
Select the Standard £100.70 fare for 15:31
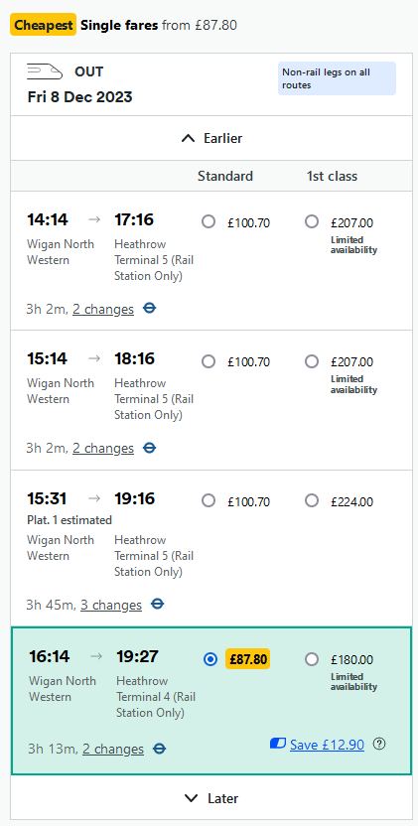209,500
